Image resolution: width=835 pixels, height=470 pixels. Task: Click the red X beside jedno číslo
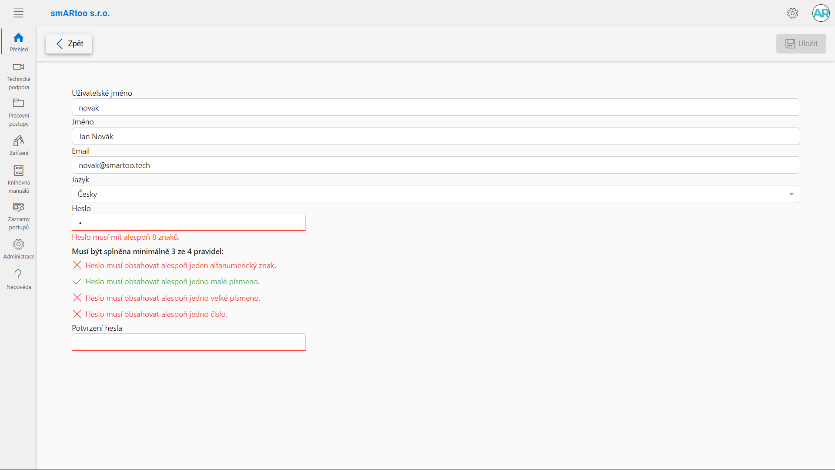click(x=77, y=314)
